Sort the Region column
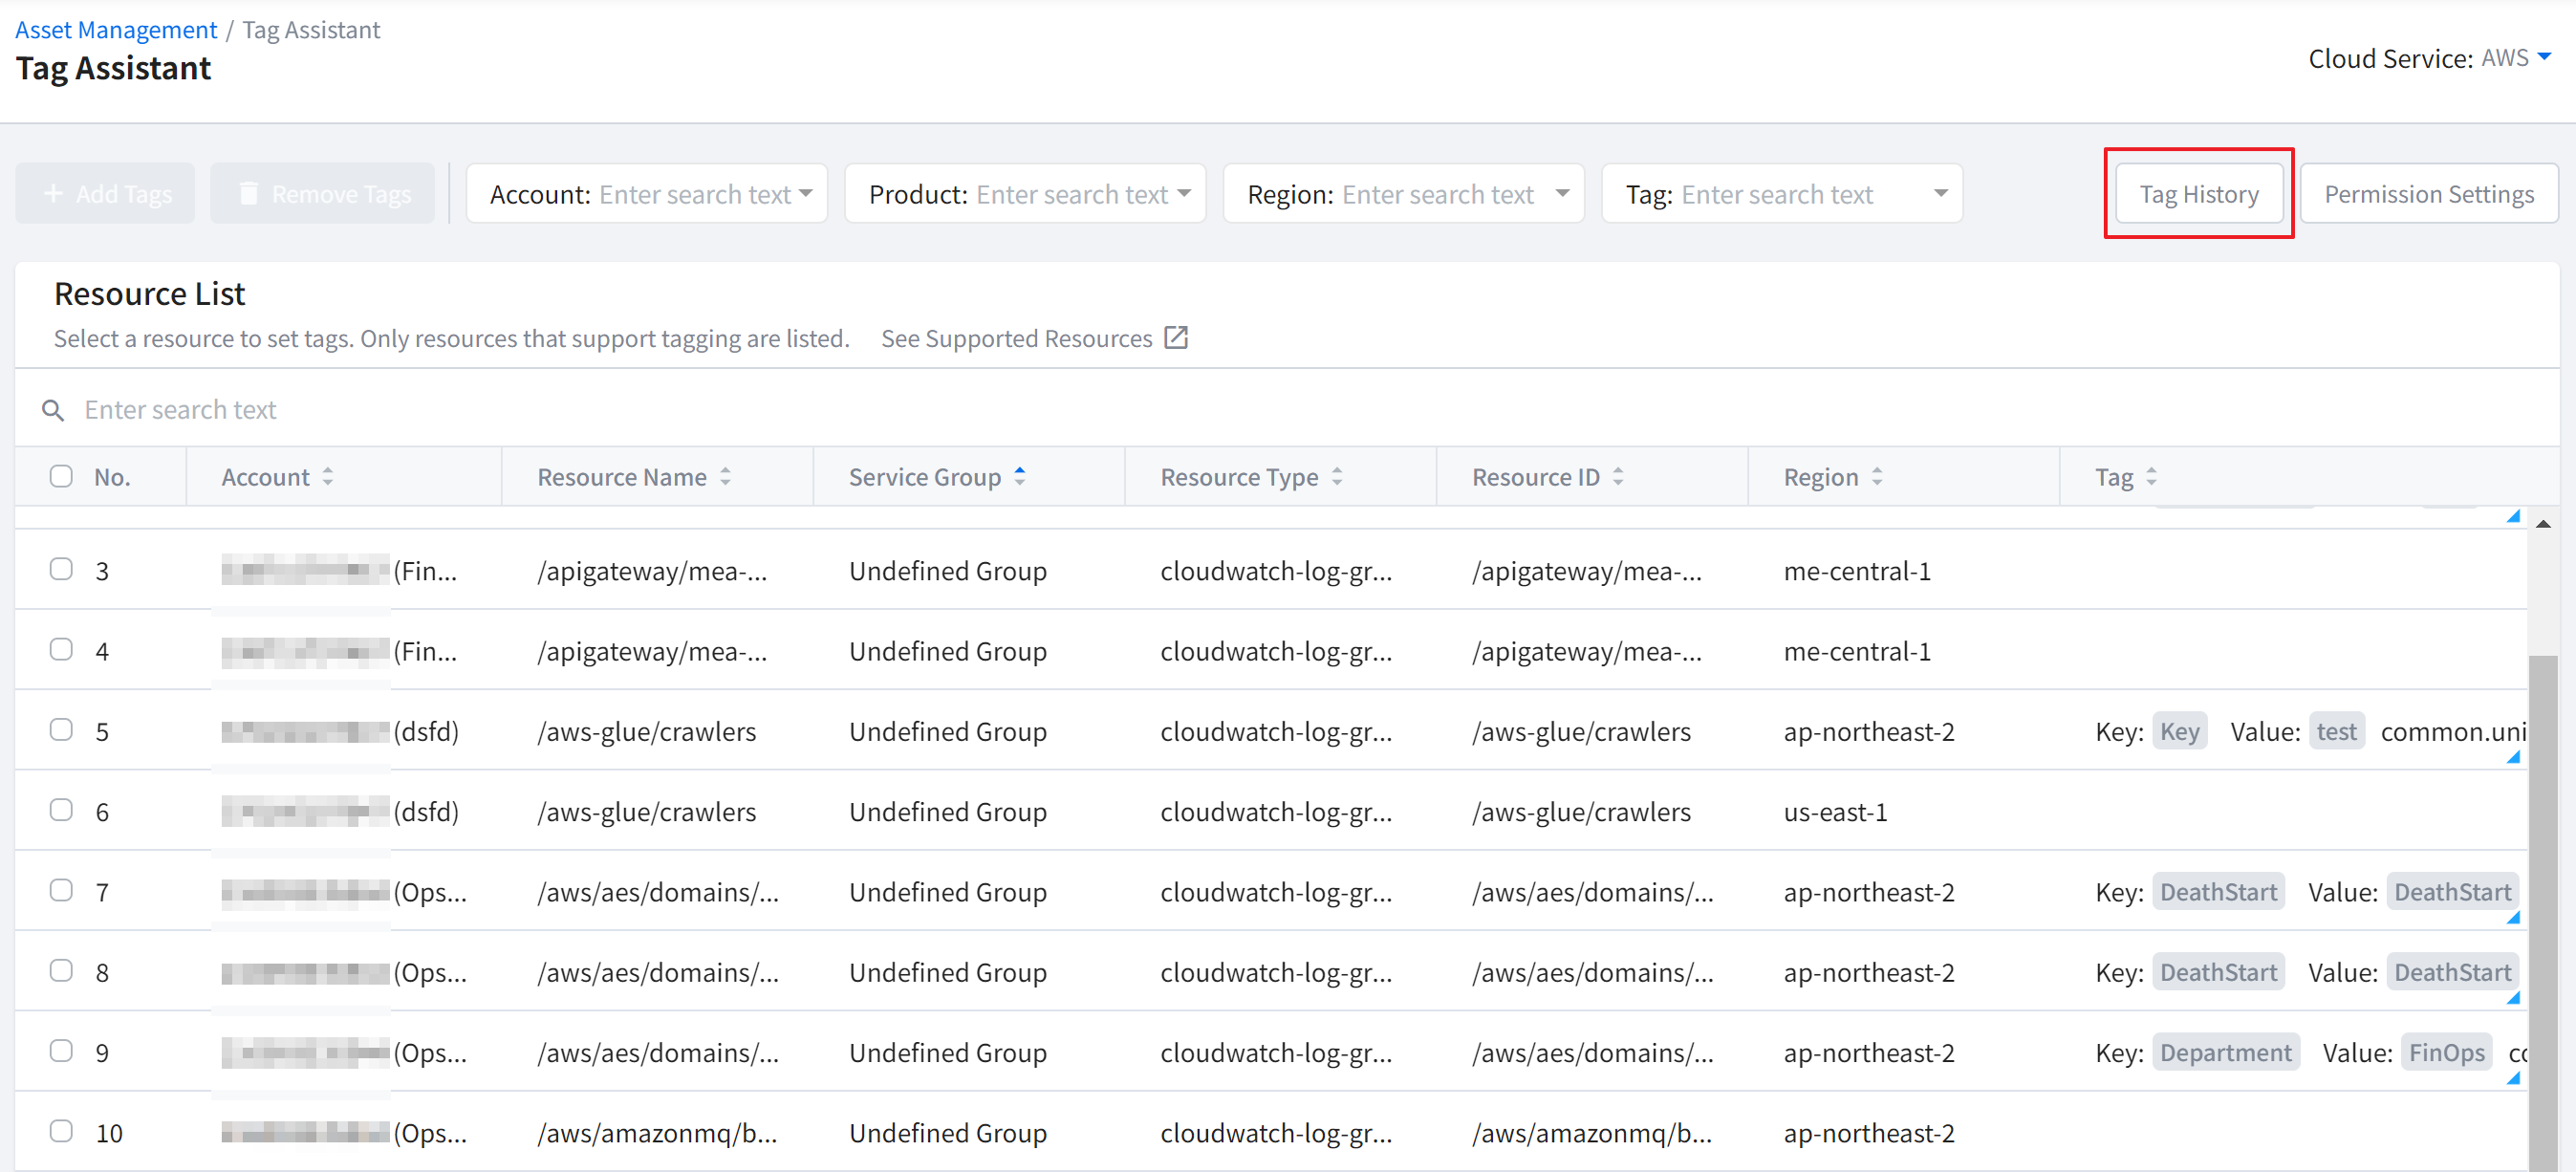Screen dimensions: 2576x1172 coord(1877,477)
